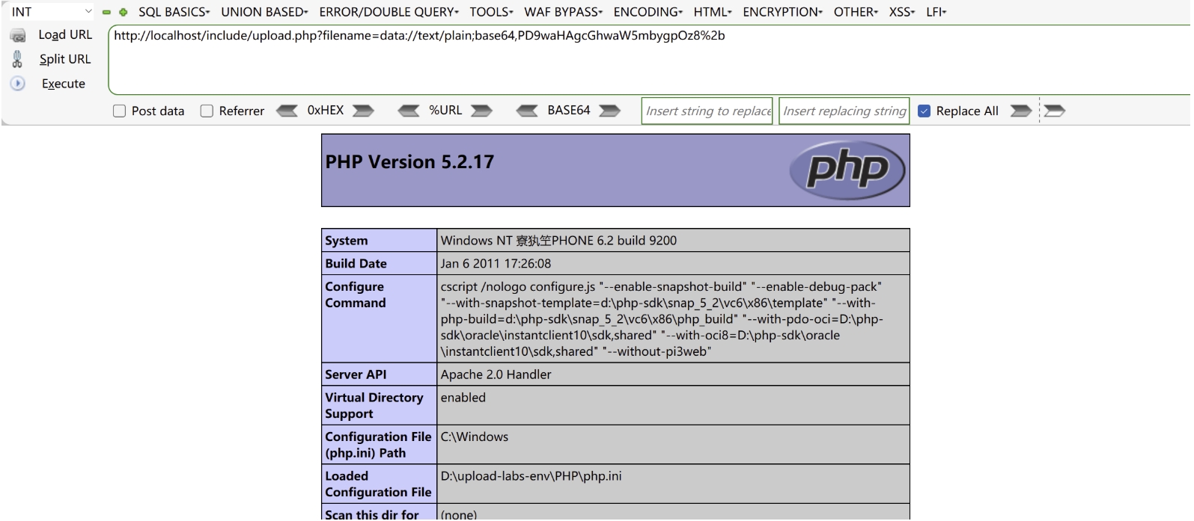Image resolution: width=1194 pixels, height=521 pixels.
Task: Open the ENCODING menu
Action: (x=648, y=12)
